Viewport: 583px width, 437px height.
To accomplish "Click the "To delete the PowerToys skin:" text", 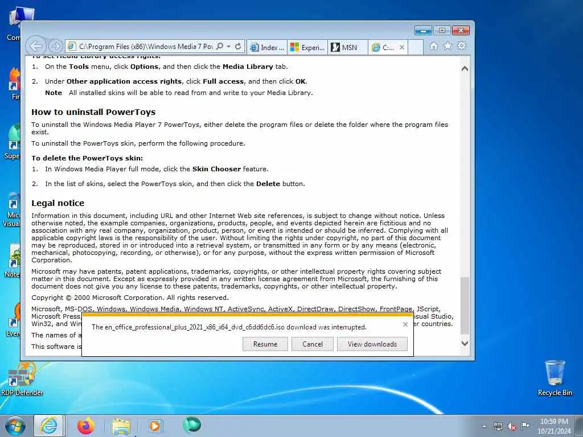I will tap(87, 158).
